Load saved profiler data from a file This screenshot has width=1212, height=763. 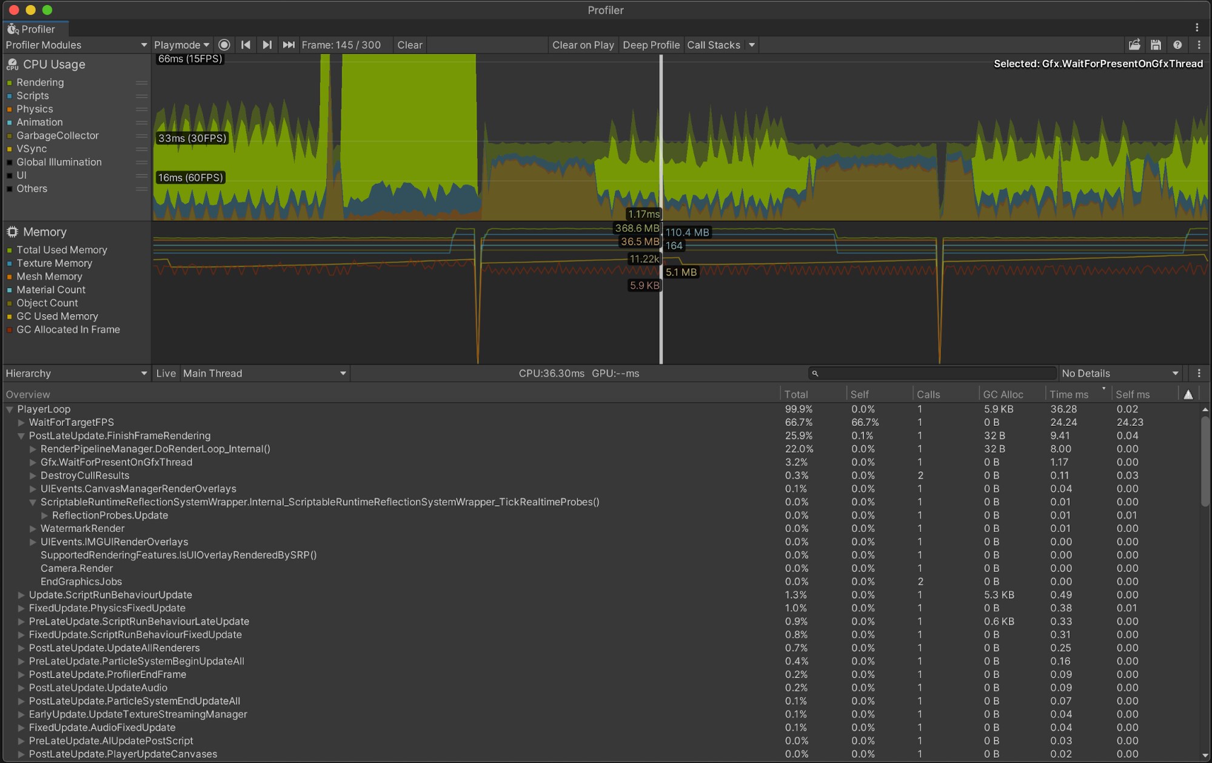coord(1134,45)
